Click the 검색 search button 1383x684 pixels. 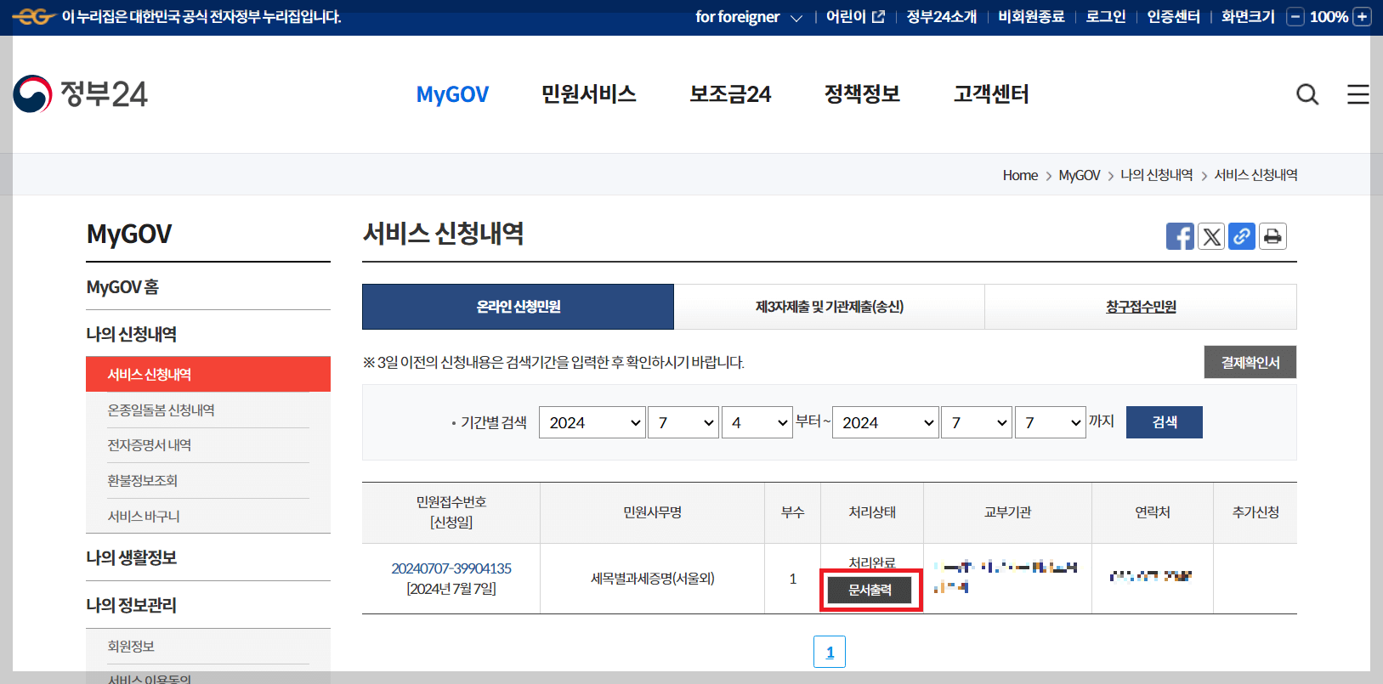click(1165, 422)
